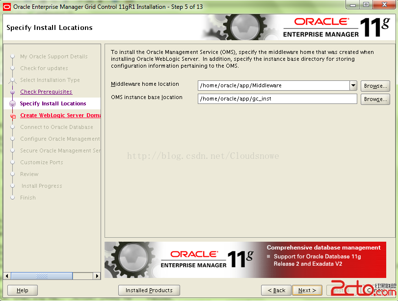Click the Review step

[29, 174]
